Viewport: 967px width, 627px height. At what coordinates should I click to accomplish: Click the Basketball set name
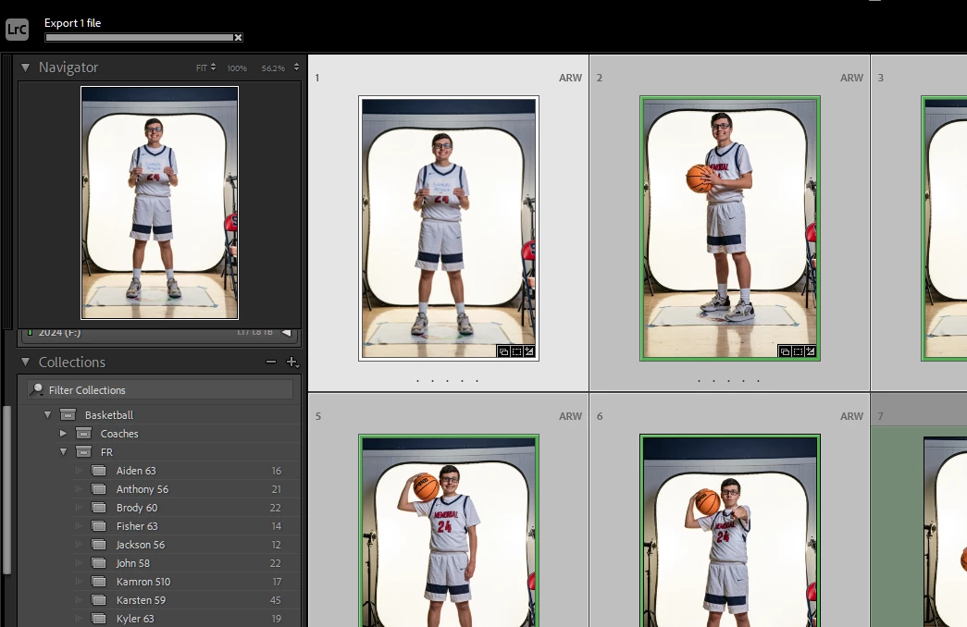pos(109,415)
